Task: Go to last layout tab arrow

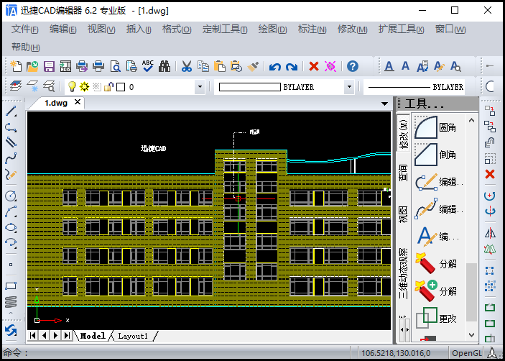Action: [x=67, y=336]
